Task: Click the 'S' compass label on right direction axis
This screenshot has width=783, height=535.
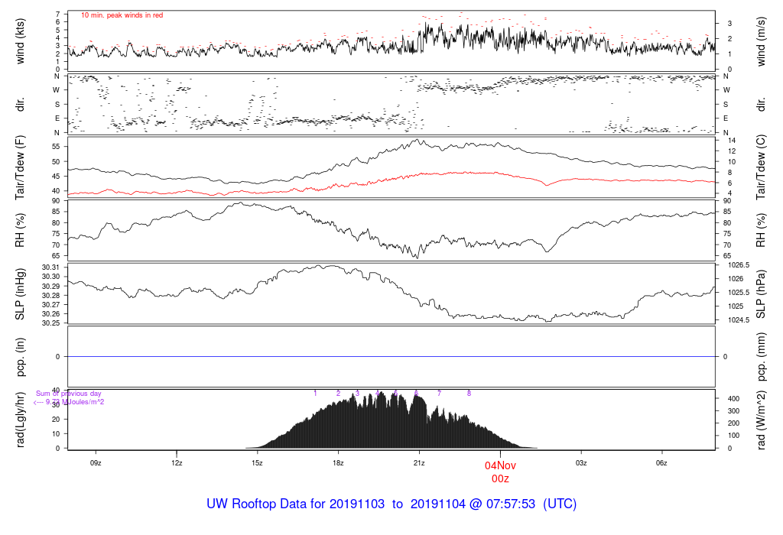Action: pyautogui.click(x=726, y=105)
